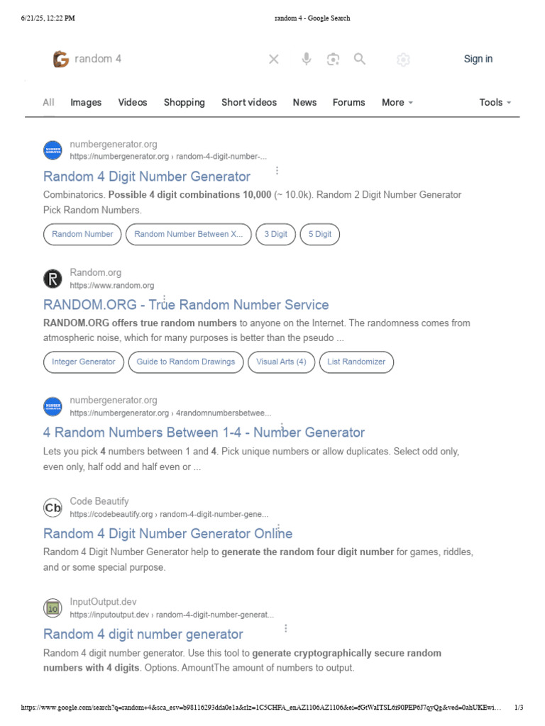Expand the More search filters dropdown

[397, 102]
